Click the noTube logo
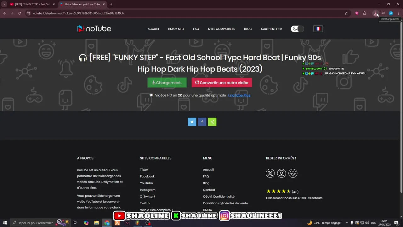 94,29
